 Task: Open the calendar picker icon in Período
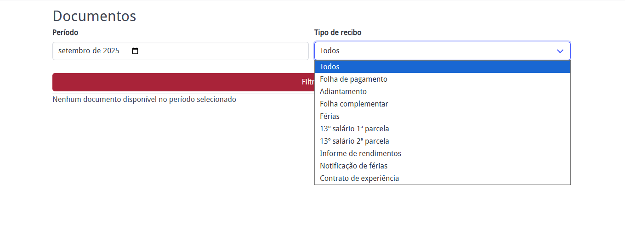(x=135, y=51)
